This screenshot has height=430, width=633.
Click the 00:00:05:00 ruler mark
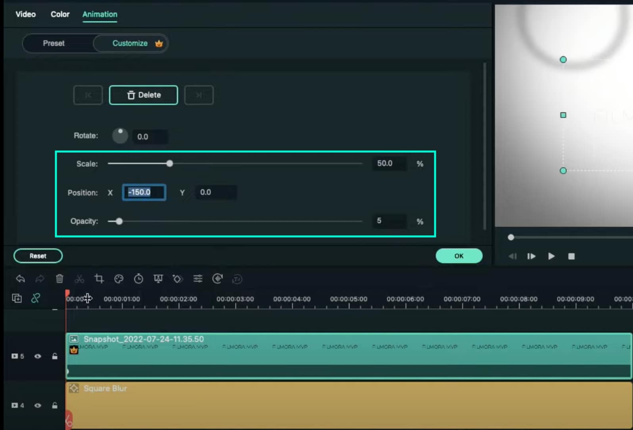[x=349, y=299]
